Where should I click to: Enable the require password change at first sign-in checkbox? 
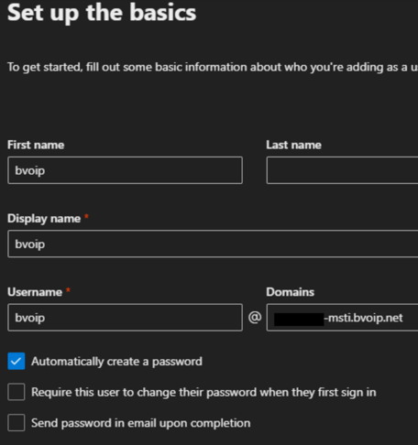click(16, 392)
